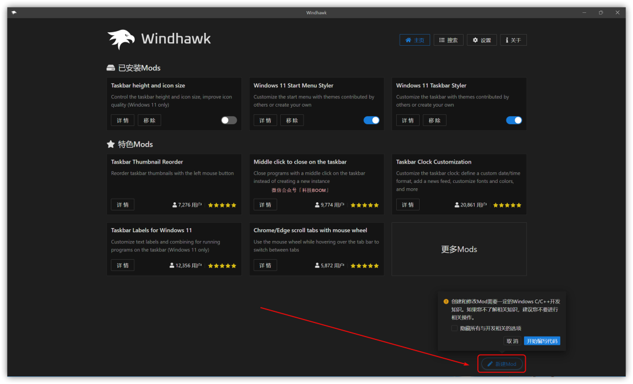
Task: Disable the Windows 11 Taskbar Styler mod
Action: click(x=514, y=120)
